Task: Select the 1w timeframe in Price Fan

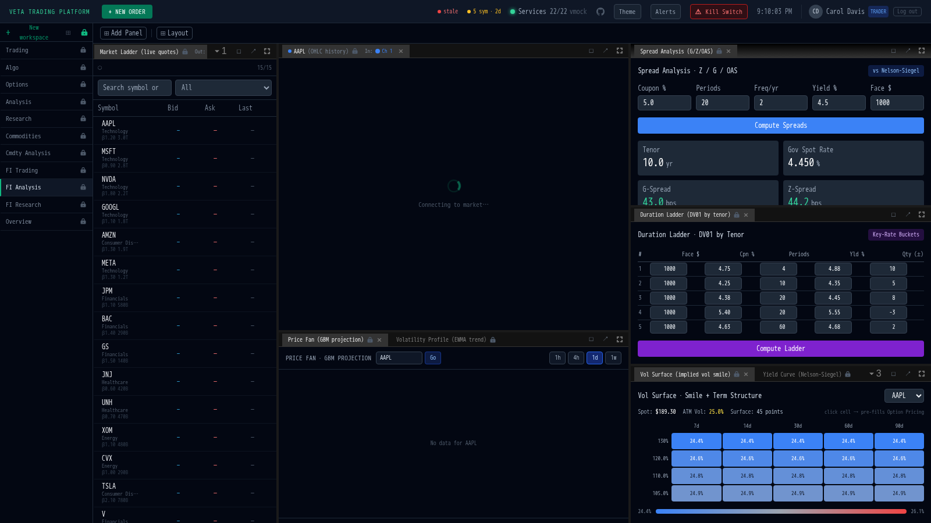Action: pyautogui.click(x=613, y=358)
